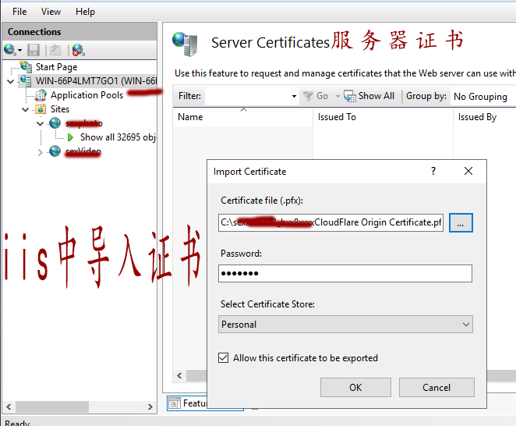
Task: Click the green Show all objects arrow
Action: tap(70, 137)
